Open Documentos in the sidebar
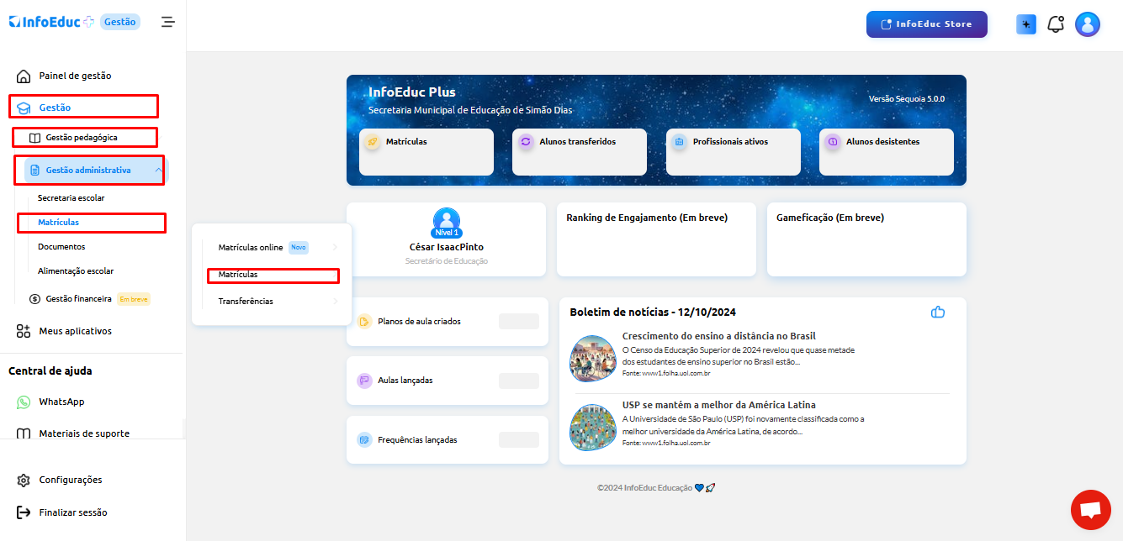1123x541 pixels. [x=61, y=247]
